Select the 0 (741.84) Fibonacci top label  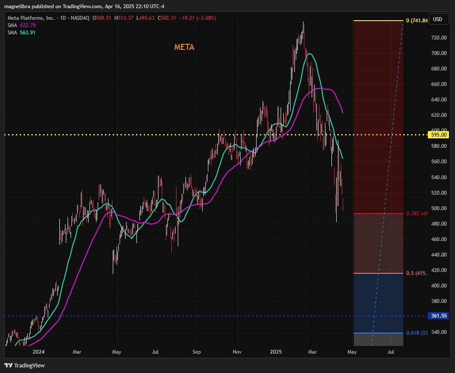(x=417, y=21)
